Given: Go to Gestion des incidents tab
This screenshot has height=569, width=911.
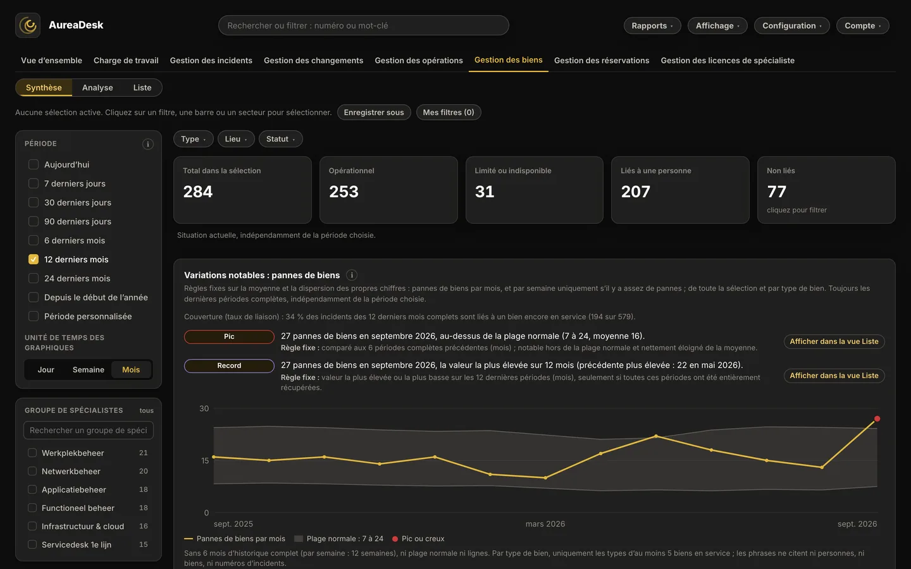Looking at the screenshot, I should [x=211, y=61].
